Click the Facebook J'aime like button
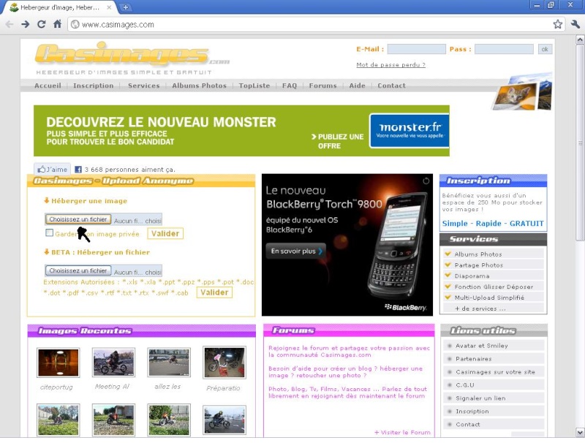Screen dimensions: 585x443 [x=52, y=170]
